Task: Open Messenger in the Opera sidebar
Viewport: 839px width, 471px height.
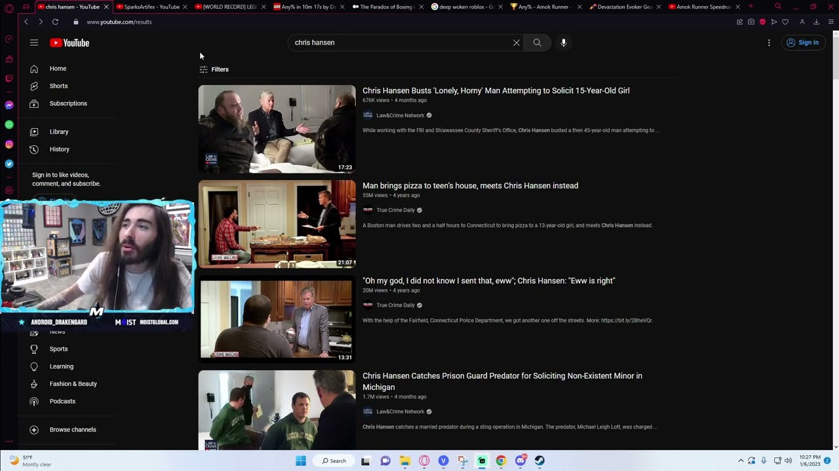Action: click(x=9, y=105)
